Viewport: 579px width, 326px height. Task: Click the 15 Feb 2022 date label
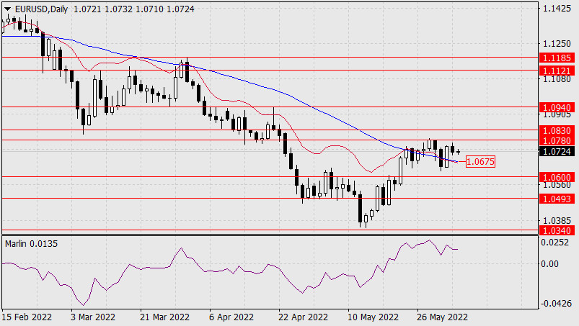pyautogui.click(x=27, y=317)
